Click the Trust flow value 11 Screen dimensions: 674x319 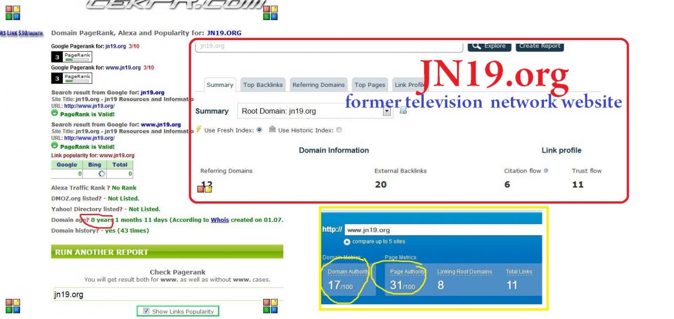578,184
